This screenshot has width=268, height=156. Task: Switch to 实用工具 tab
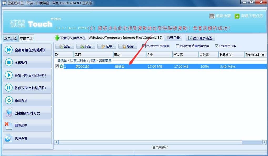pos(26,38)
